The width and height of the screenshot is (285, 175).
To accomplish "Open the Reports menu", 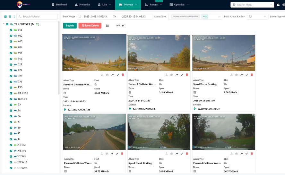I will pos(153,5).
